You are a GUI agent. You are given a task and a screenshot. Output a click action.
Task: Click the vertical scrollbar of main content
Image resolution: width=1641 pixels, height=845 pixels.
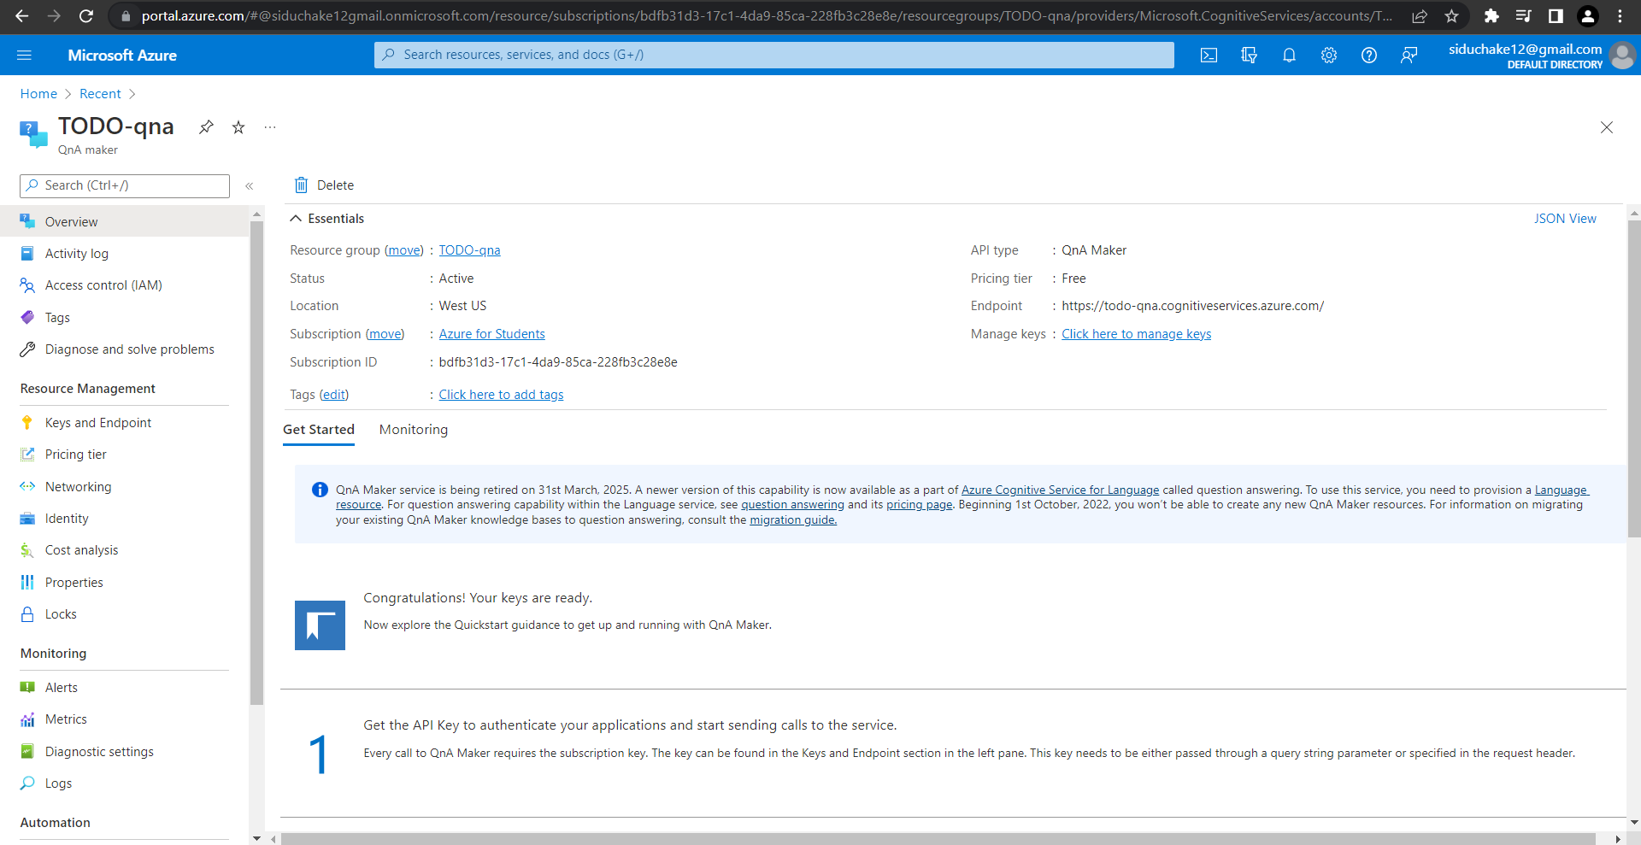click(1633, 378)
